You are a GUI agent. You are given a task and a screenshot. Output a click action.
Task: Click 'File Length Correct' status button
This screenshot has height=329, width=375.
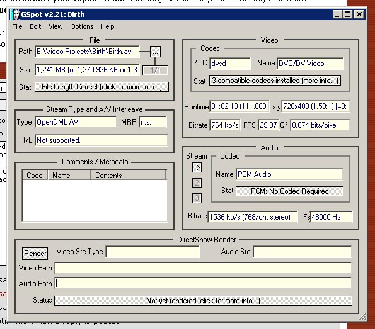(101, 87)
